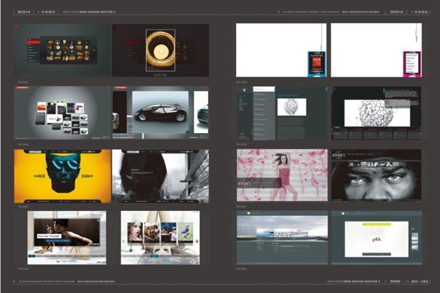
Task: Open the scattered photo cards template thumbnail
Action: point(62,113)
